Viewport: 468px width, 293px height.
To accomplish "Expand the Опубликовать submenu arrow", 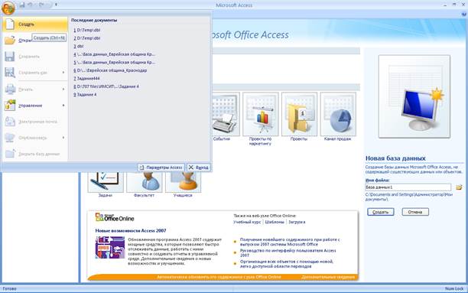I will point(63,138).
